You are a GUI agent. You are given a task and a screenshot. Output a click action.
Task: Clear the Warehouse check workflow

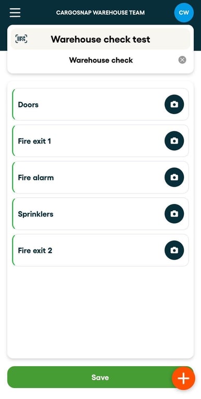(x=182, y=60)
